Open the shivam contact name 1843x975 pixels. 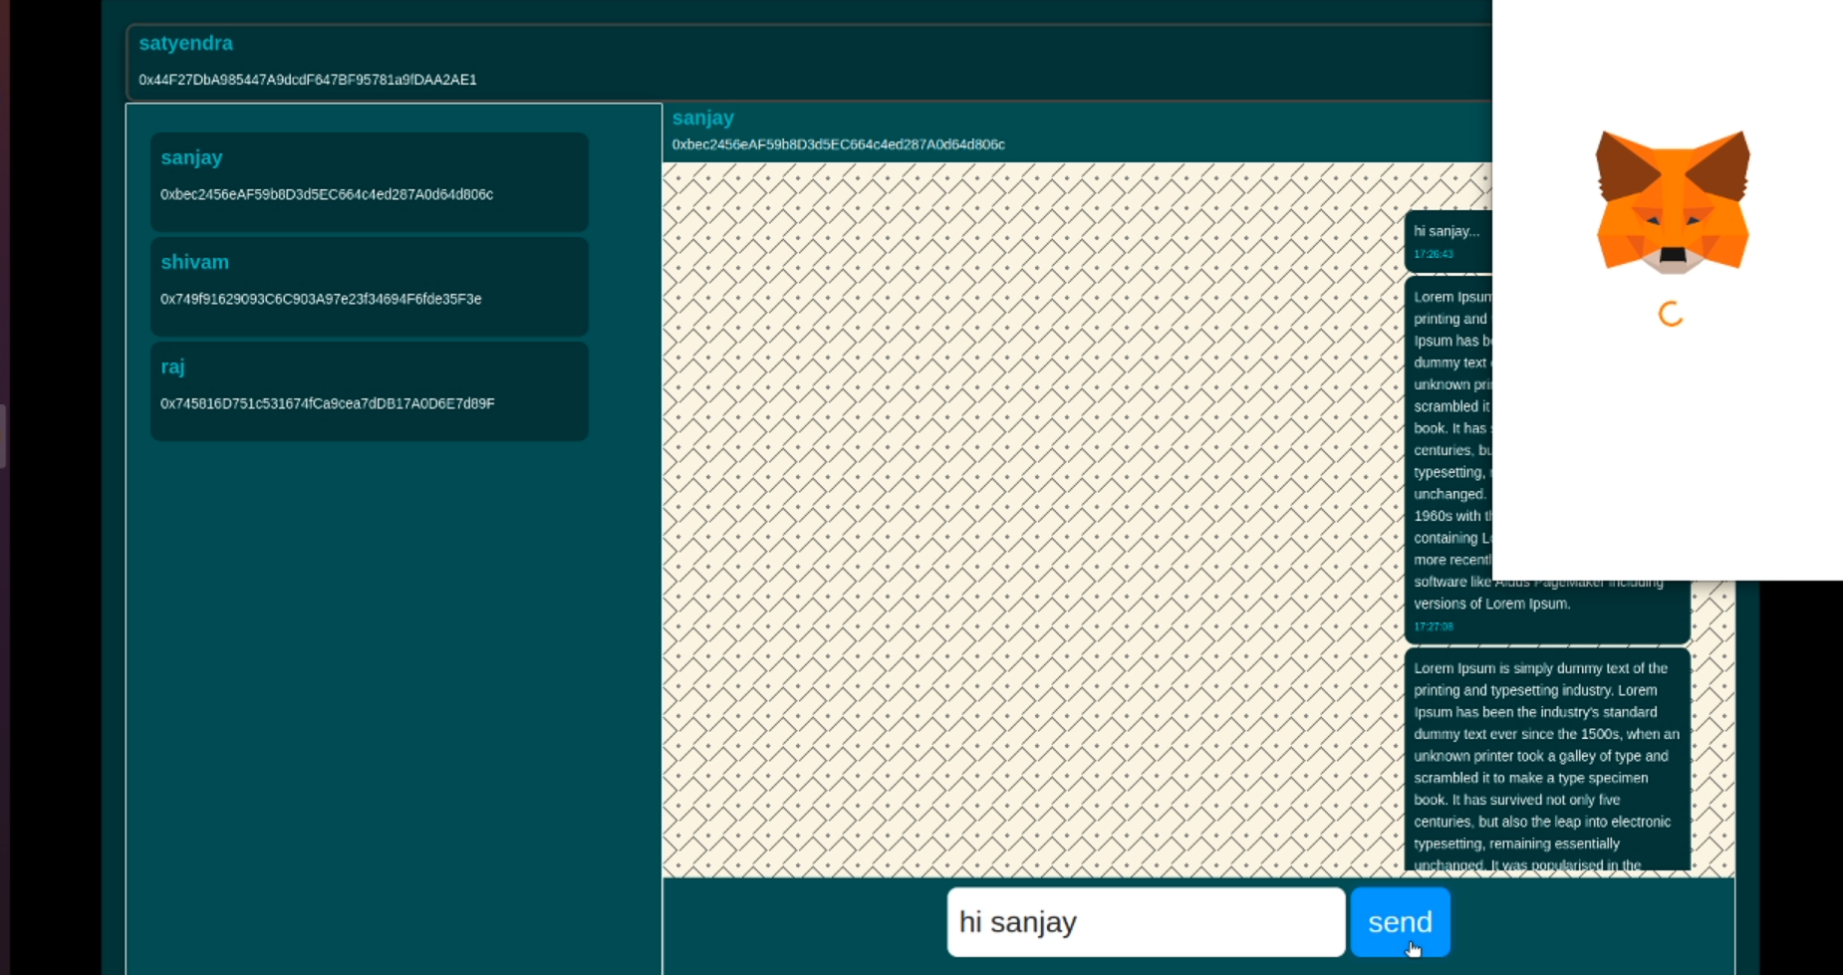click(194, 262)
